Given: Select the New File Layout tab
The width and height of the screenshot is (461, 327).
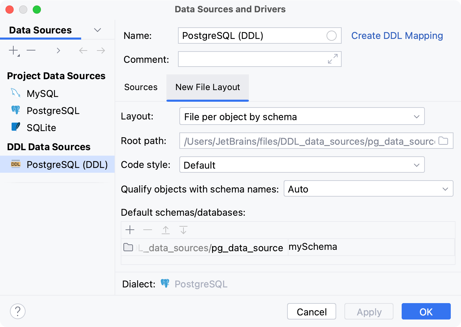Looking at the screenshot, I should 207,87.
